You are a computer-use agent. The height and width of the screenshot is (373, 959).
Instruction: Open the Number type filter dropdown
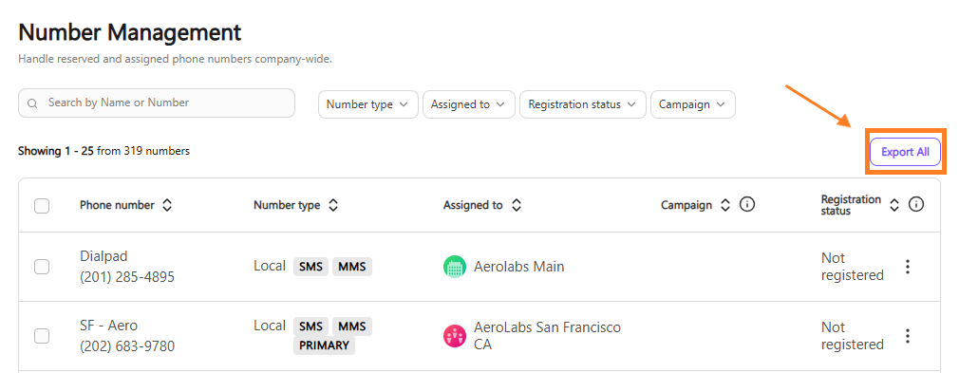tap(368, 104)
